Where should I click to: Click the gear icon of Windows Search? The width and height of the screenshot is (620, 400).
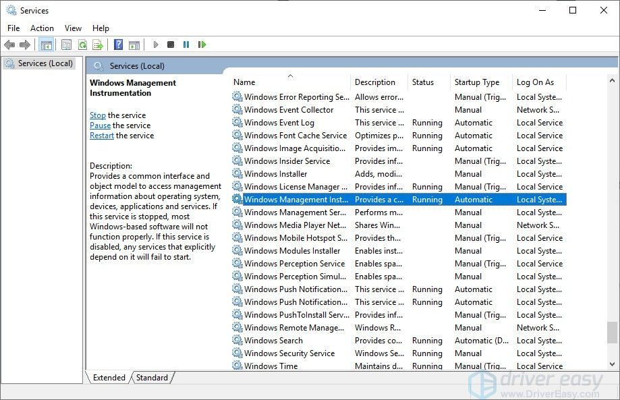[237, 340]
